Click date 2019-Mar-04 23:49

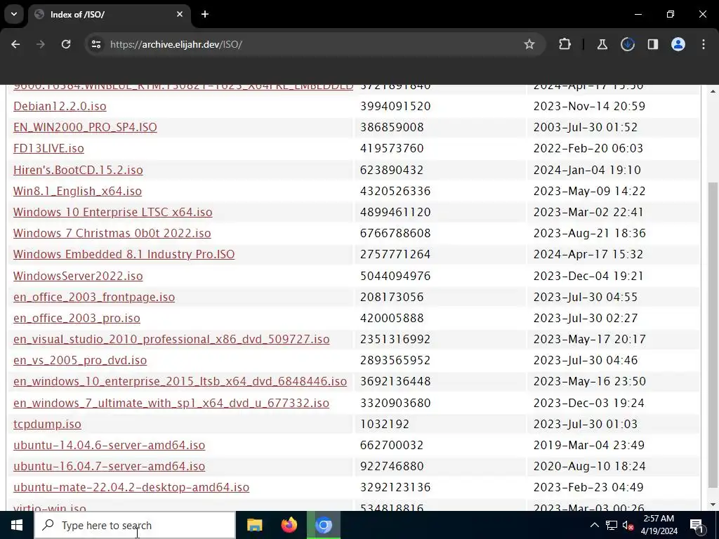coord(589,444)
